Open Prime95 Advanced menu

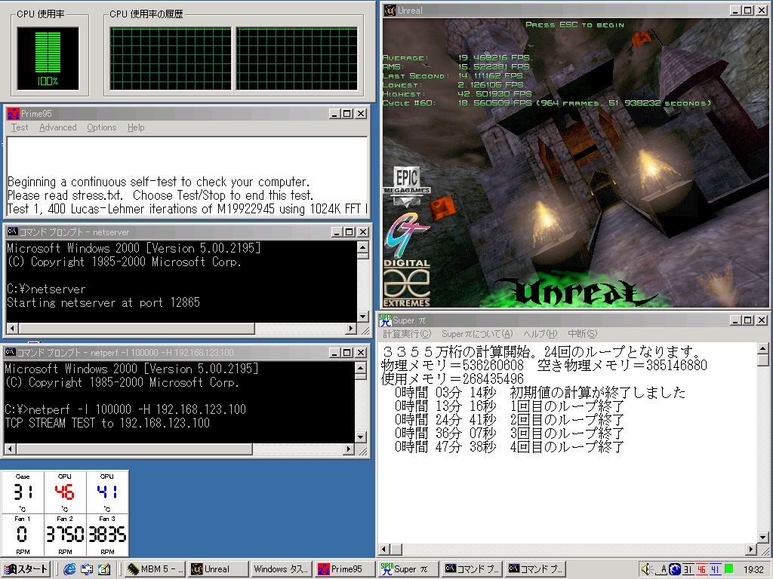57,127
